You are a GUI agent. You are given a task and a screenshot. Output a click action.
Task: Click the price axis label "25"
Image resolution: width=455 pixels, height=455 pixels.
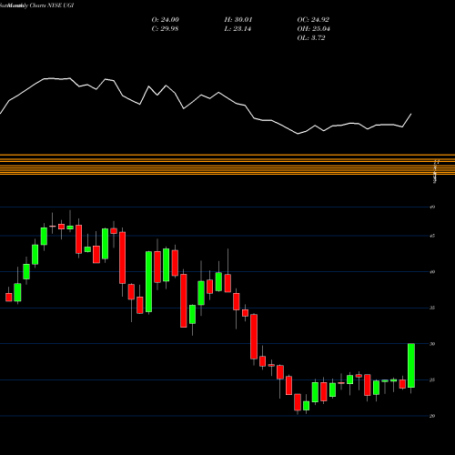click(432, 379)
